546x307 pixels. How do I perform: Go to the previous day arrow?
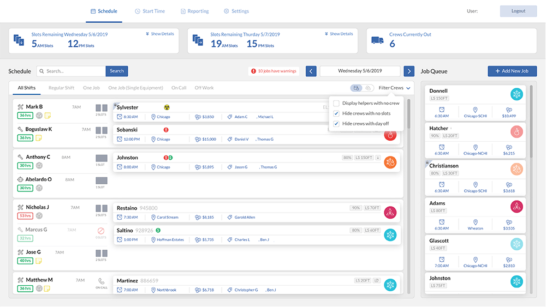pos(311,71)
